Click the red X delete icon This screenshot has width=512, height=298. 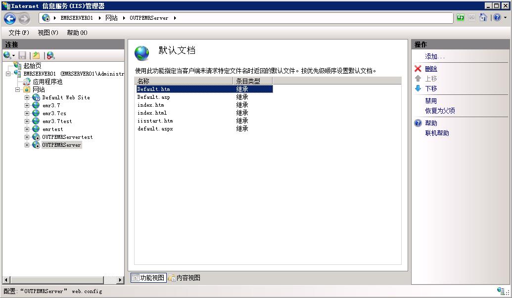click(x=418, y=69)
